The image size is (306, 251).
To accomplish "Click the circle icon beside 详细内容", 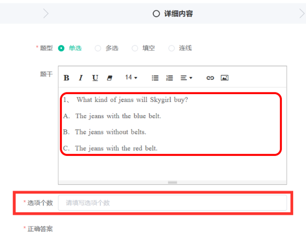I will coord(156,14).
